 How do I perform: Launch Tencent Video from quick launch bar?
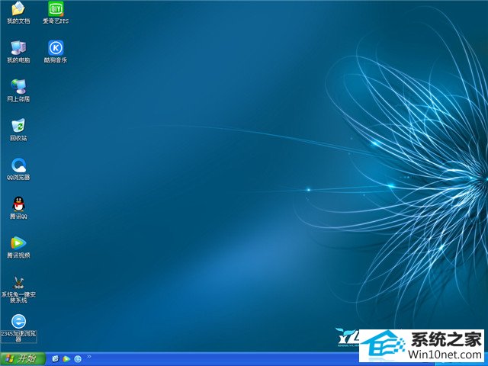pos(66,359)
